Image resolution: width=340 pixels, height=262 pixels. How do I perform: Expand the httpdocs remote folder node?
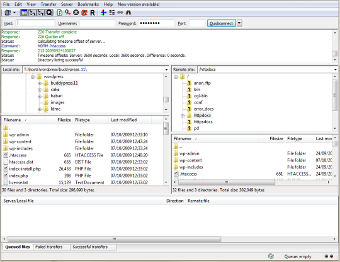pos(183,116)
